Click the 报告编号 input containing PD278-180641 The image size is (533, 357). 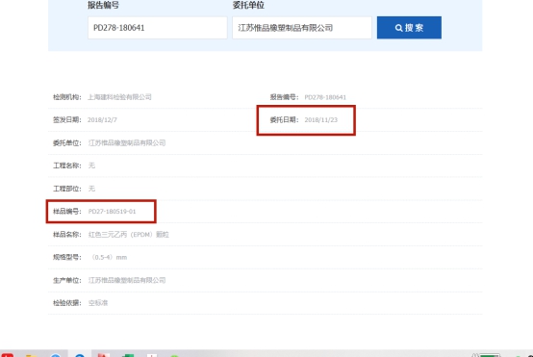click(158, 28)
